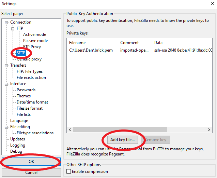217x178 pixels.
Task: Collapse the Interface tree node
Action: [x=6, y=84]
